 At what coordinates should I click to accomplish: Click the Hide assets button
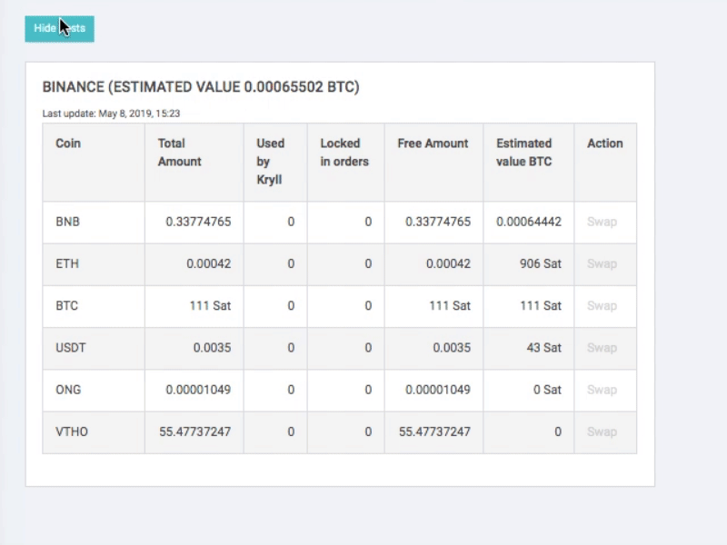click(x=59, y=29)
